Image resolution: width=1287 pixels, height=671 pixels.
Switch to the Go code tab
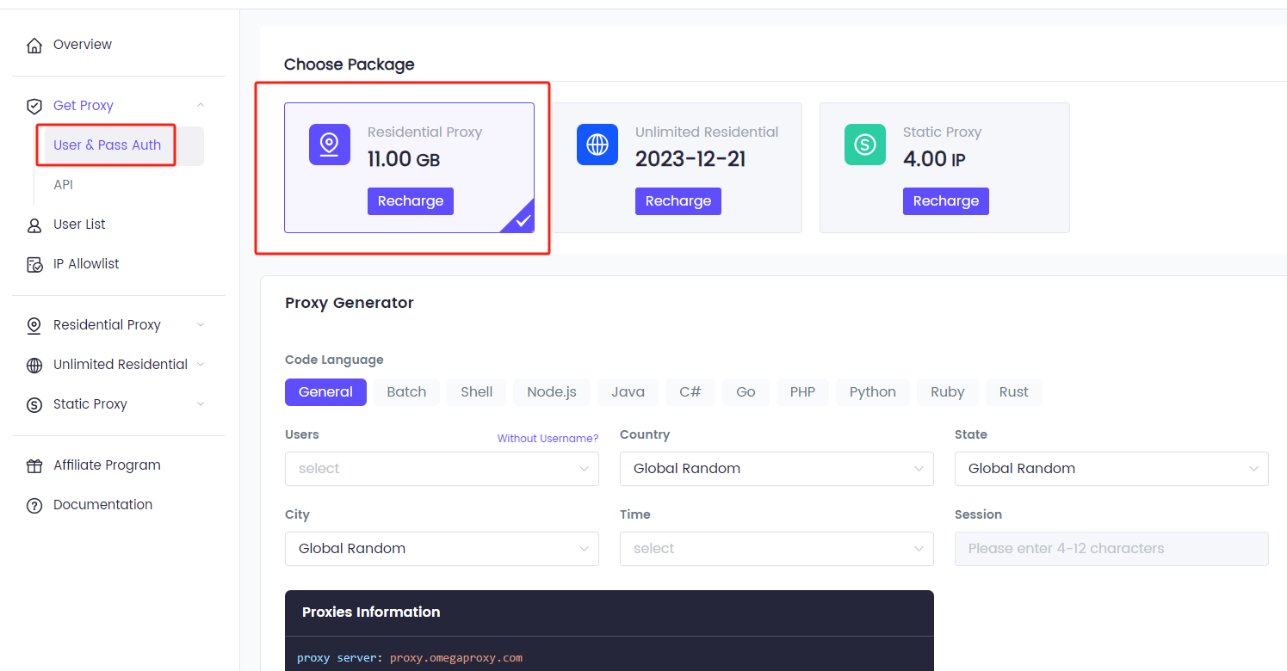pyautogui.click(x=746, y=392)
